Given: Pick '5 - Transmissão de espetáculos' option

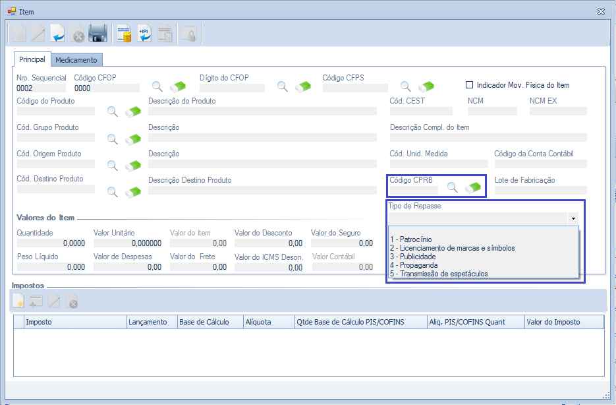Looking at the screenshot, I should pyautogui.click(x=439, y=274).
